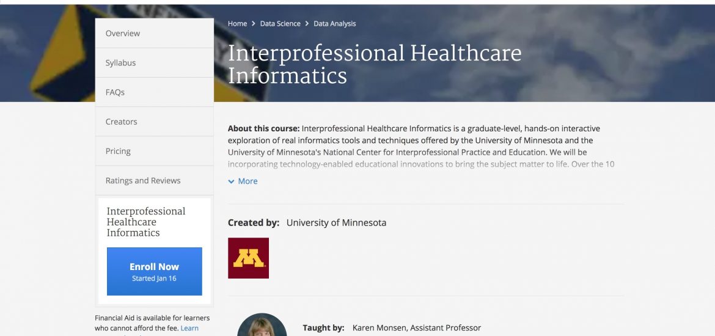Open the University of Minnesota creator text
This screenshot has width=715, height=336.
click(336, 223)
